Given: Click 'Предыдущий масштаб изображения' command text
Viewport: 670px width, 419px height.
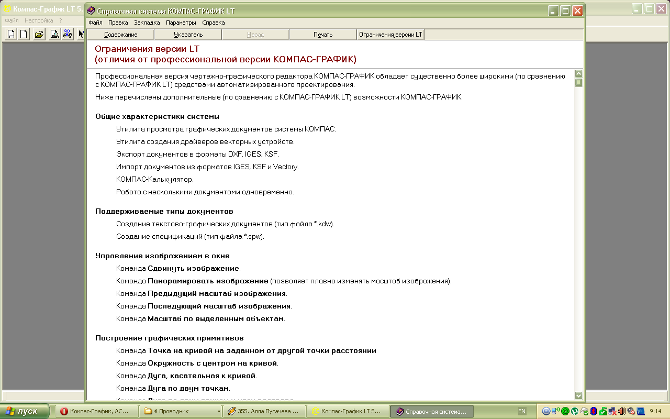Looking at the screenshot, I should 217,293.
